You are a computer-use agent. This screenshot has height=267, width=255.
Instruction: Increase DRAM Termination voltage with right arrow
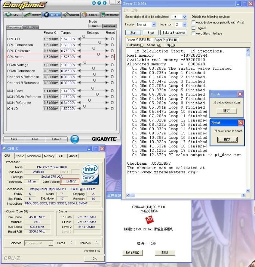[x=107, y=71]
